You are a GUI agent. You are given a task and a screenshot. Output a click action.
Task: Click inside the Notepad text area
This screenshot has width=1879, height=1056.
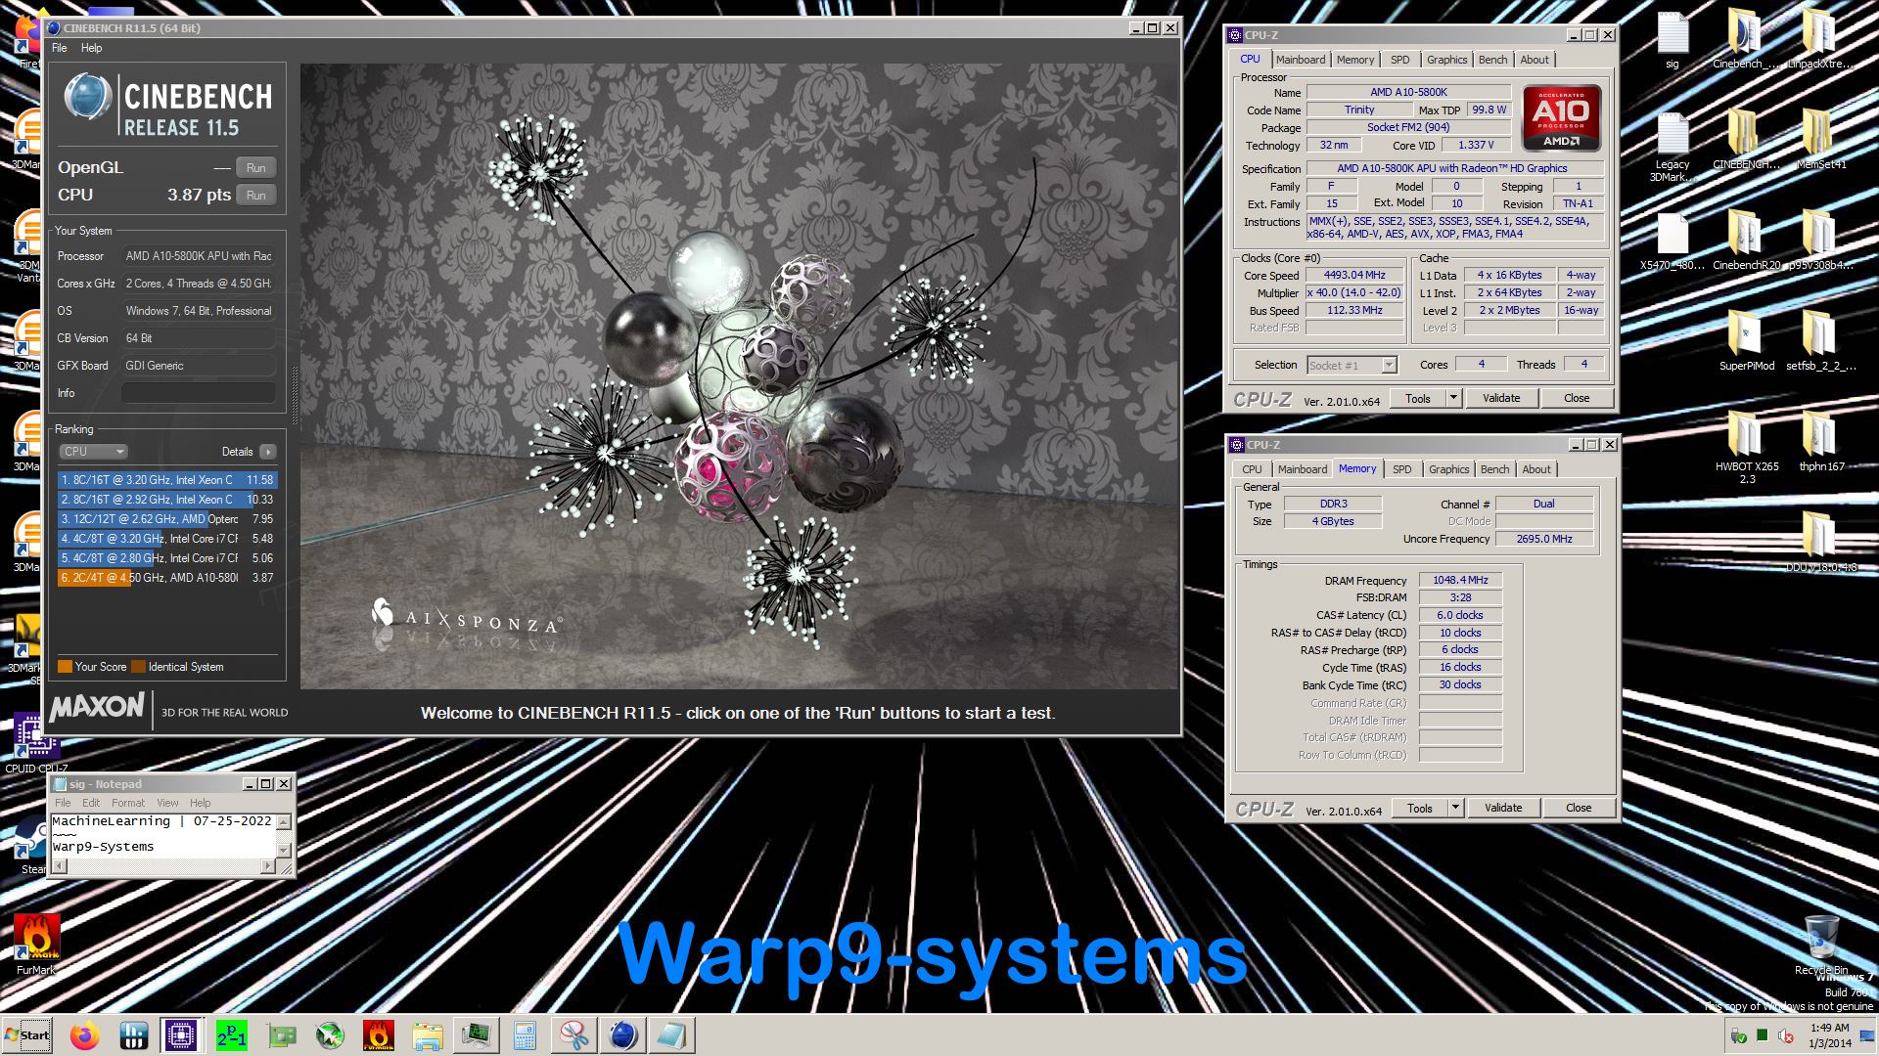162,834
